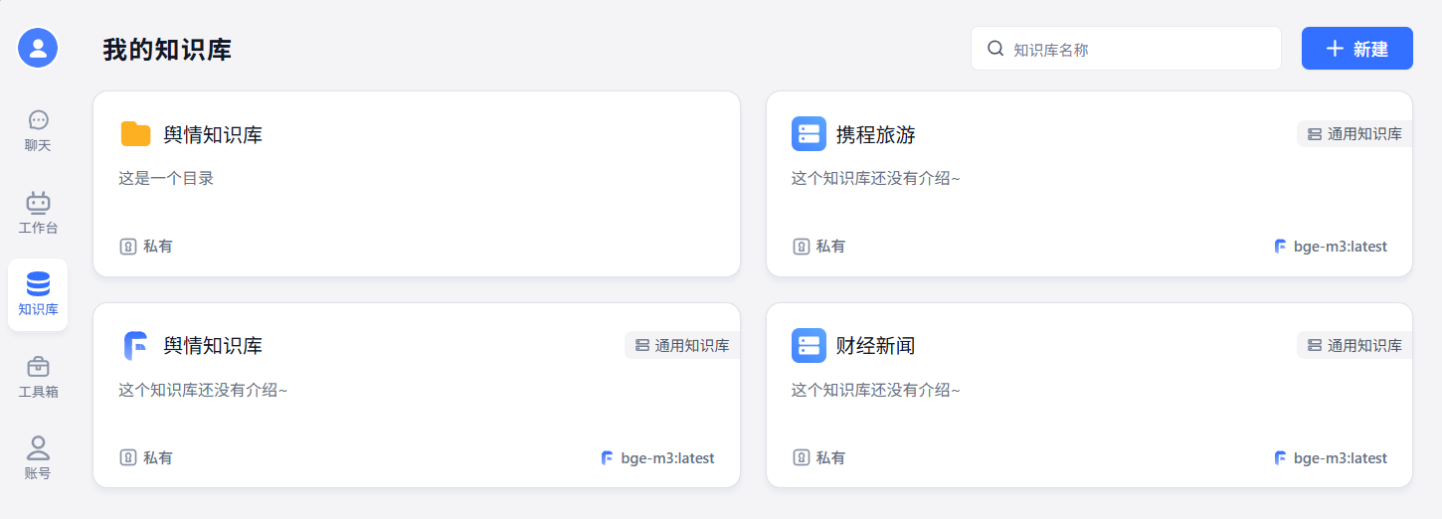Click the search magnifier icon
Screen dimensions: 1442x519
coord(994,49)
